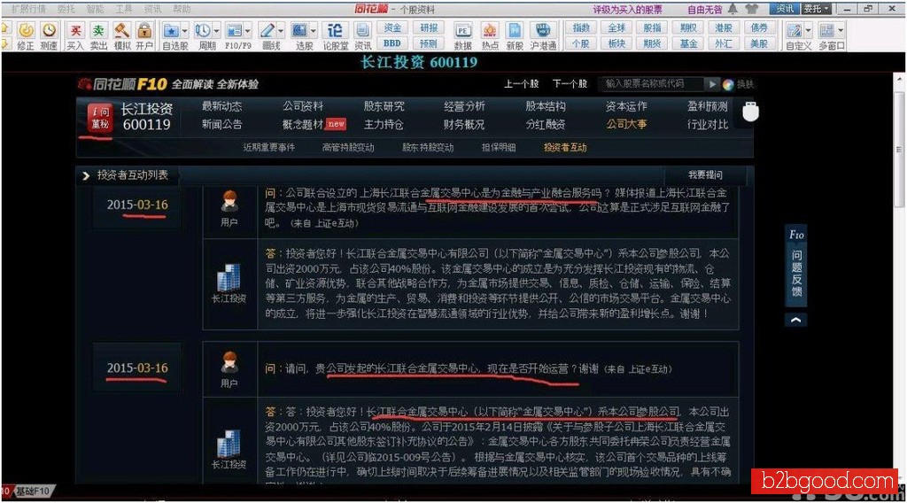Viewport: 907px width, 503px height.
Task: Open the 扩展行情 menu
Action: [x=28, y=9]
